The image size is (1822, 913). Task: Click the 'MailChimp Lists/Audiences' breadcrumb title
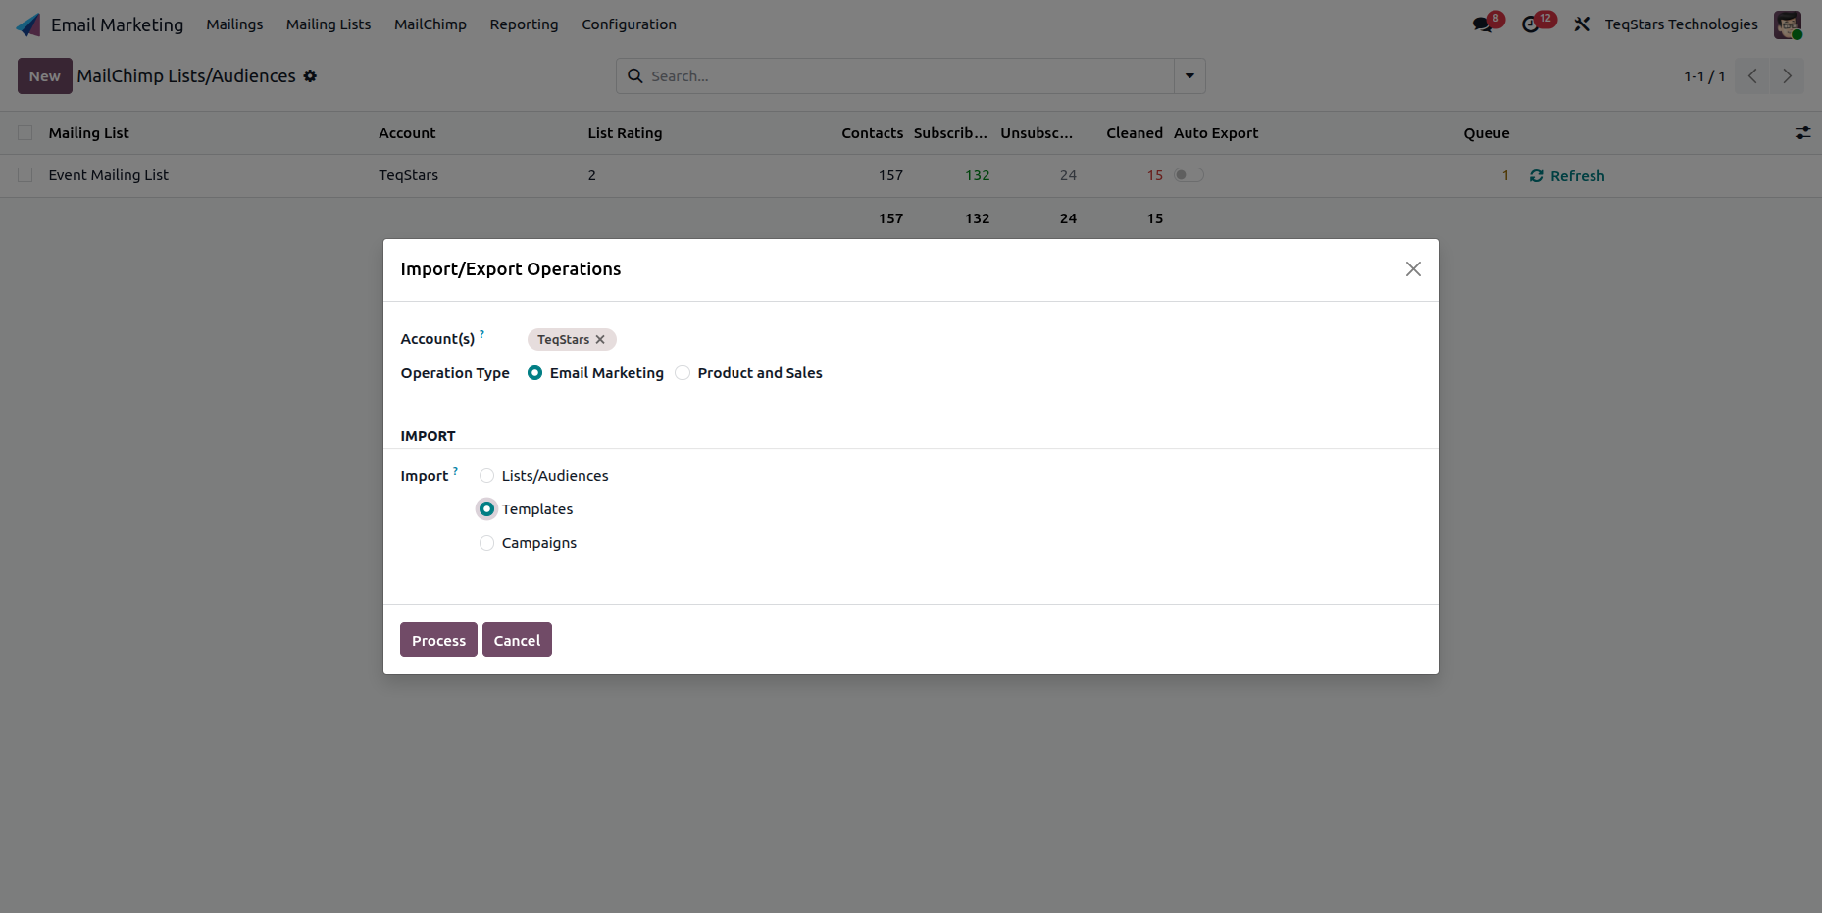point(186,76)
